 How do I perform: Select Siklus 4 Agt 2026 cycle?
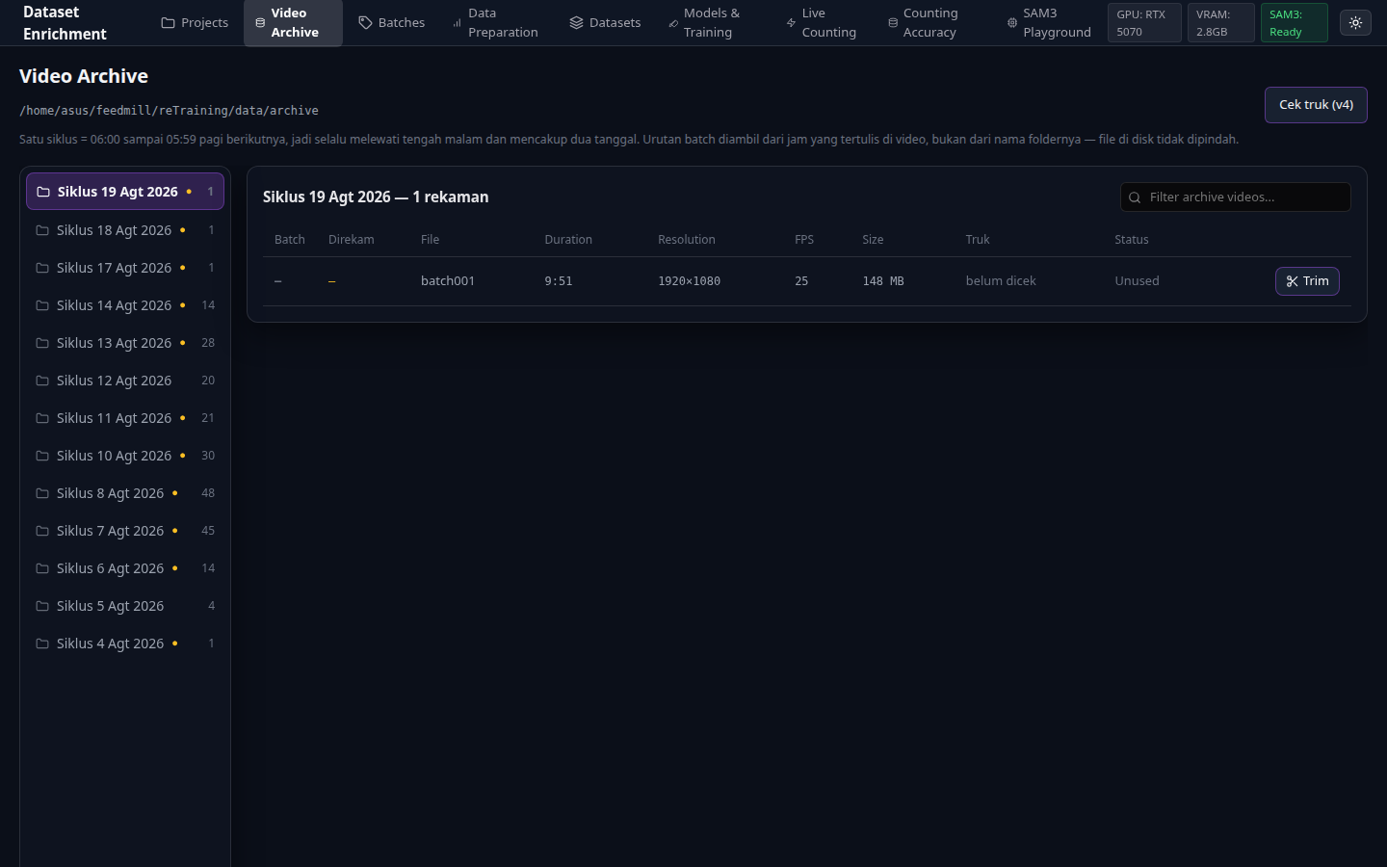click(x=125, y=644)
